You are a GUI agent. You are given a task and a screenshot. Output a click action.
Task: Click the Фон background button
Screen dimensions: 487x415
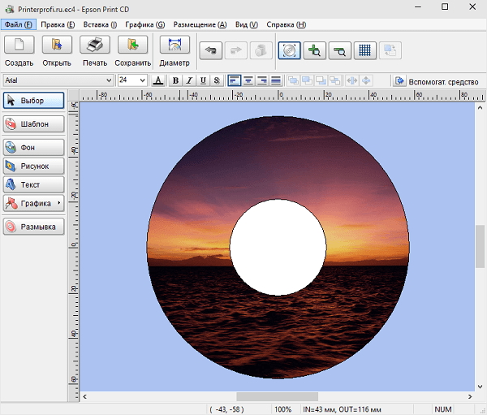tap(33, 147)
